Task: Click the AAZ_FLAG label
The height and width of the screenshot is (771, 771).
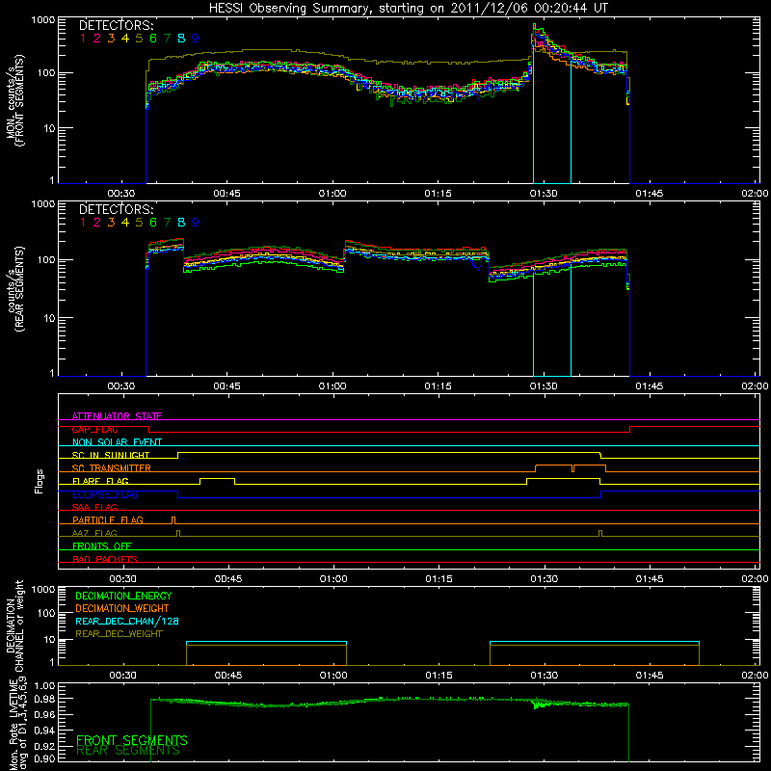Action: click(x=94, y=533)
